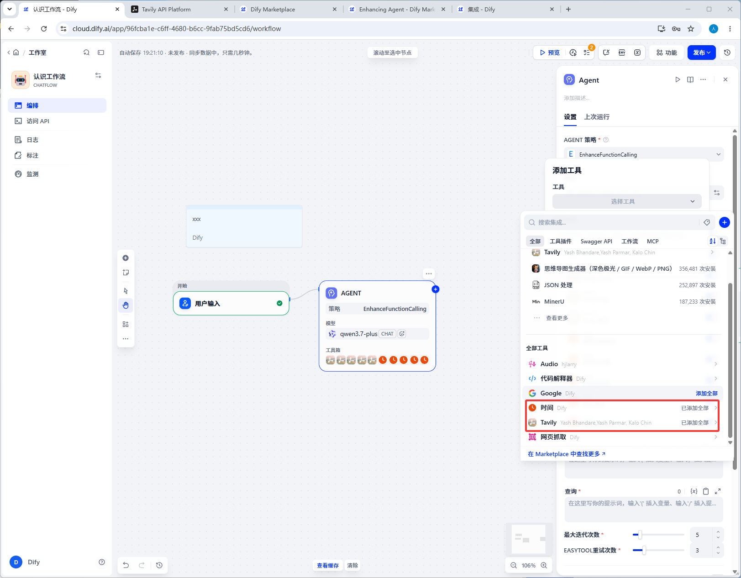Click the blue plus button beside tool search
The image size is (741, 578).
[725, 222]
